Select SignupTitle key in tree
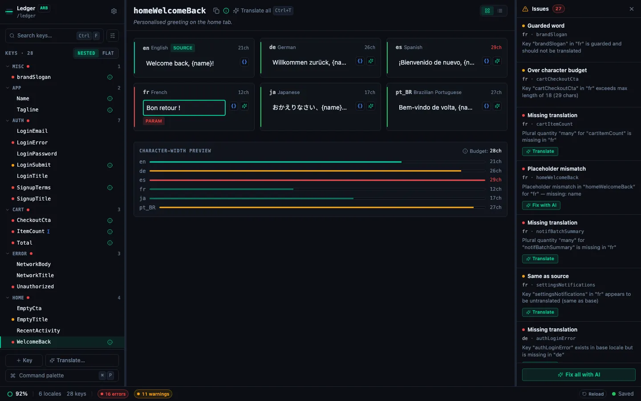The width and height of the screenshot is (641, 401). coord(34,199)
